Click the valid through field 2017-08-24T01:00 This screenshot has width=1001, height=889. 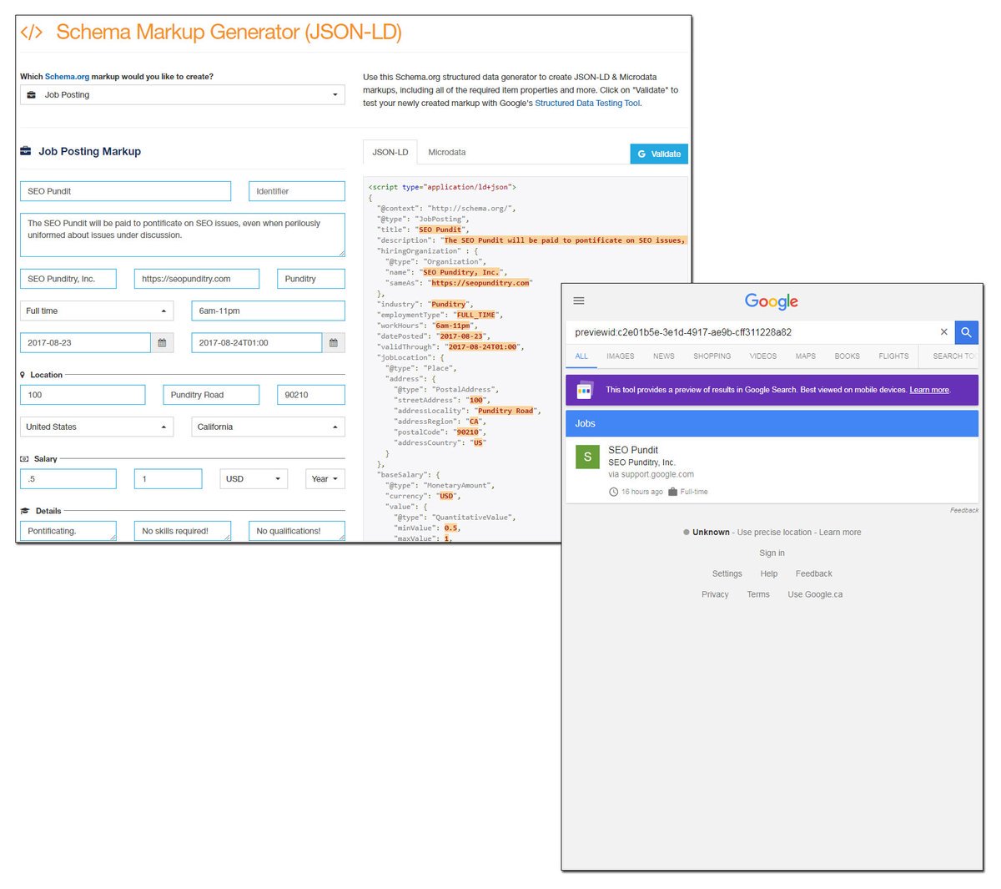[257, 343]
